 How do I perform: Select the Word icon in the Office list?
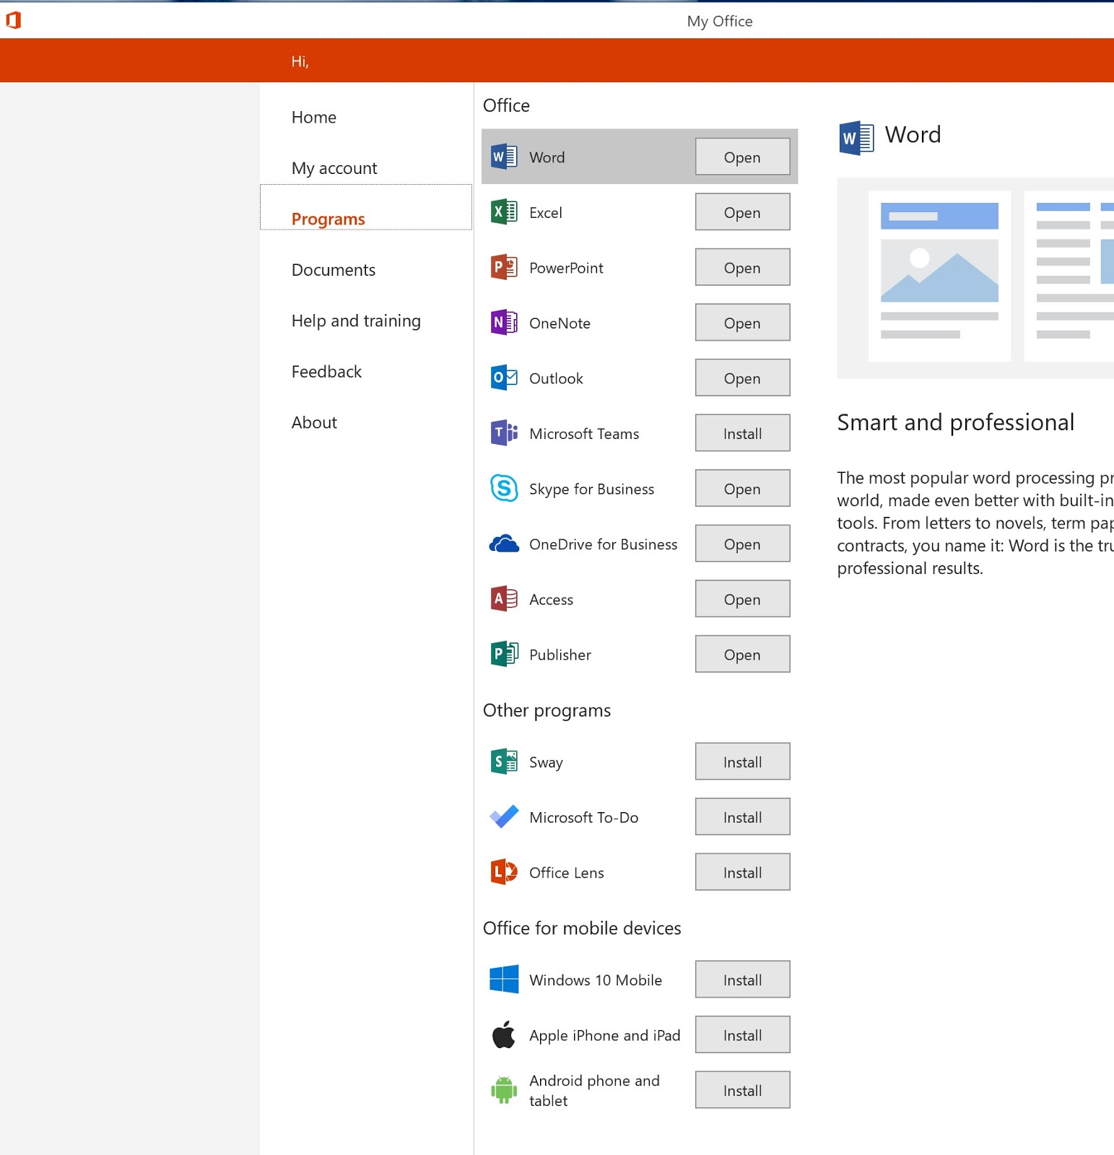pos(504,157)
